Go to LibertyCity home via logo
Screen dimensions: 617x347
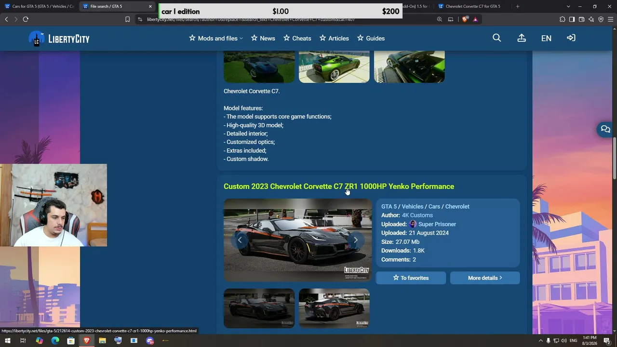(x=59, y=39)
